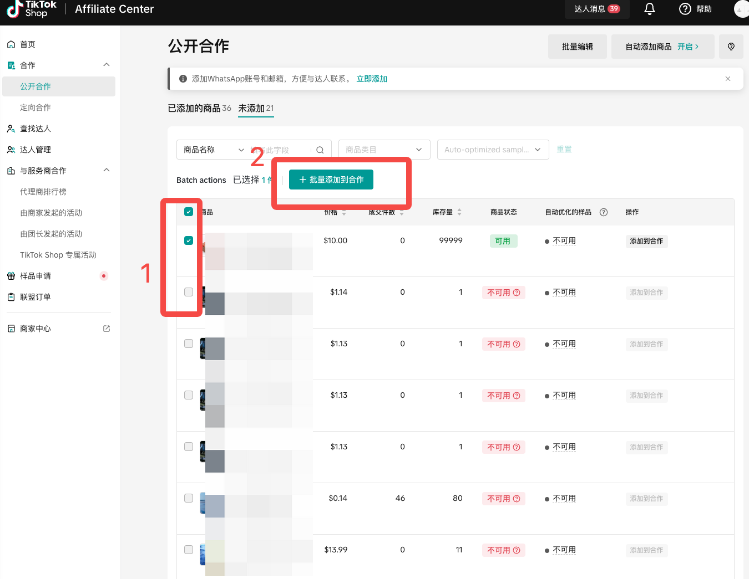Uncheck the $10.00 product row checkbox
Image resolution: width=749 pixels, height=579 pixels.
189,240
